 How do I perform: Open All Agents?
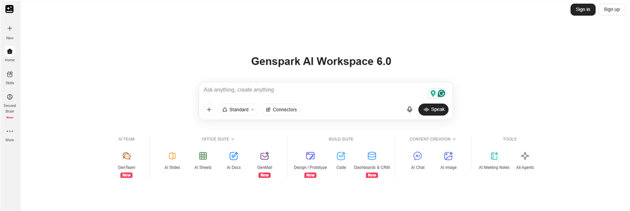pyautogui.click(x=525, y=161)
